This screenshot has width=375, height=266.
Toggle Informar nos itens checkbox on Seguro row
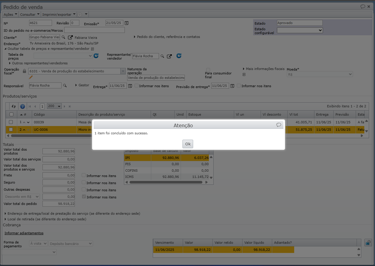(x=84, y=182)
